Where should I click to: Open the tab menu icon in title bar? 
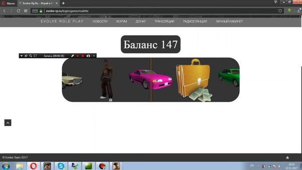(x=276, y=2)
